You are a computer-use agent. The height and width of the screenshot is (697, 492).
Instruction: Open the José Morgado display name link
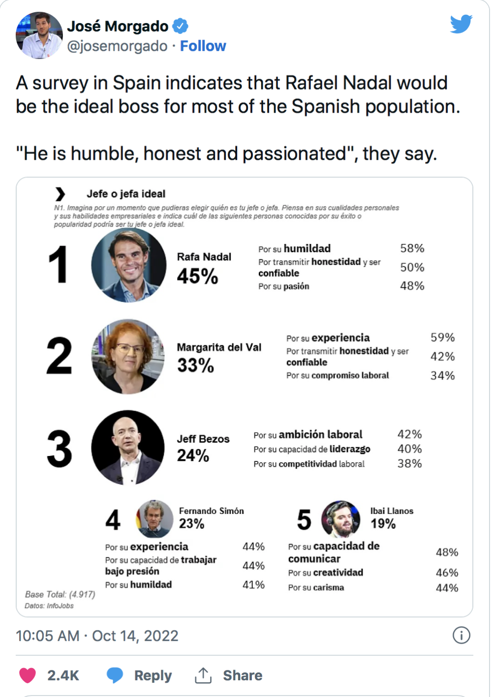coord(118,26)
